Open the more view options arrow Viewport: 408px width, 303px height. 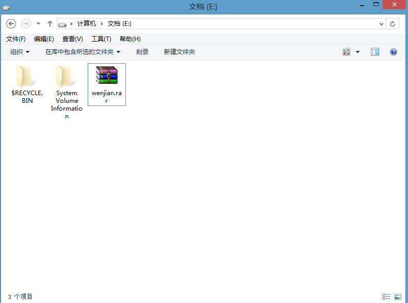point(358,52)
